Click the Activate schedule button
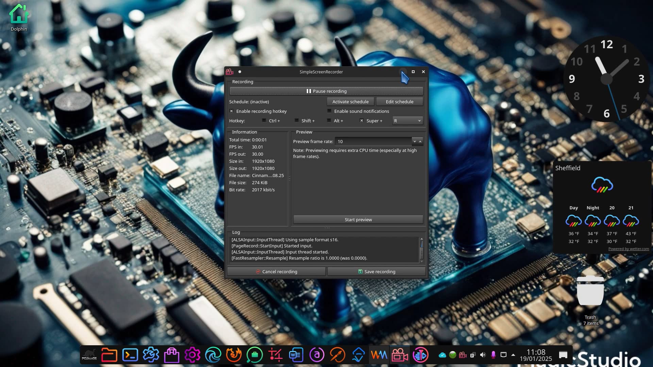Viewport: 653px width, 367px height. click(x=350, y=102)
